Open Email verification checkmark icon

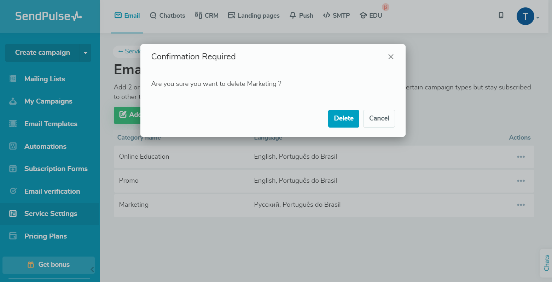(13, 191)
